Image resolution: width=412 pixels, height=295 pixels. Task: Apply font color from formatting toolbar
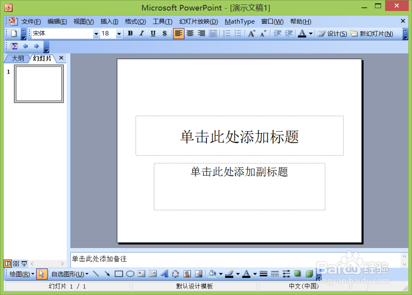302,33
